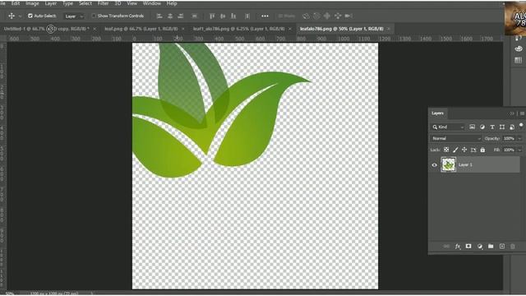Image resolution: width=526 pixels, height=296 pixels.
Task: Close the leafalo786.png document tab
Action: point(389,29)
